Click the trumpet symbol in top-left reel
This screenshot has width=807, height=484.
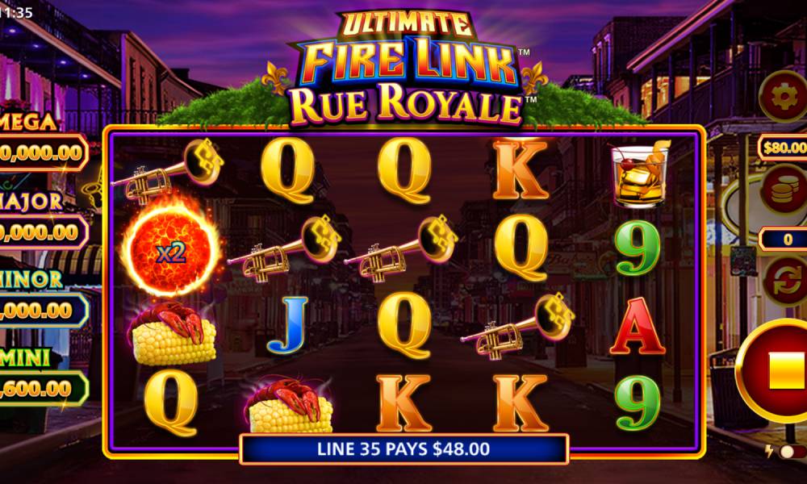(x=167, y=169)
